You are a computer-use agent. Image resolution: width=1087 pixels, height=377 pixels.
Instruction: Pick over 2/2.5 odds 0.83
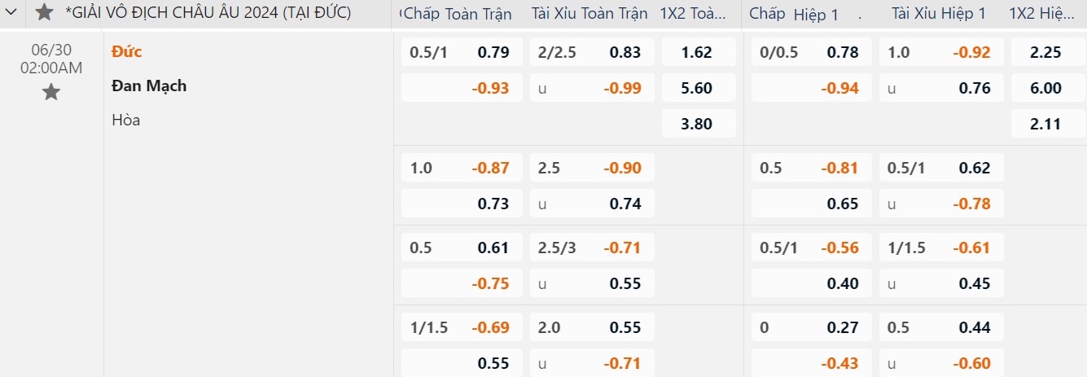point(592,52)
